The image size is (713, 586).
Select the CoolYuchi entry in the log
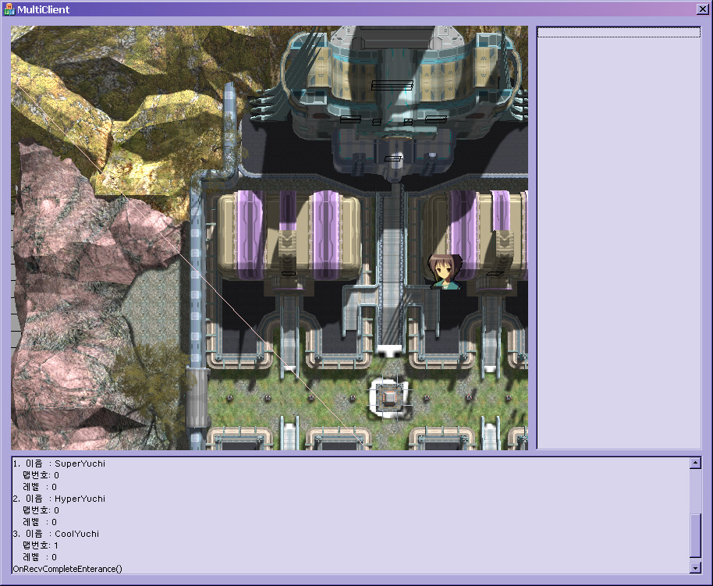pyautogui.click(x=76, y=534)
